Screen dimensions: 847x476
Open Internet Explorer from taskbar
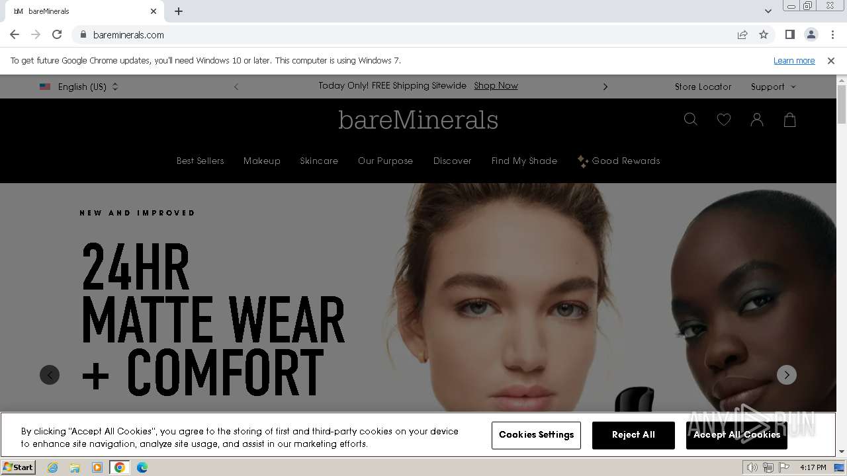pyautogui.click(x=52, y=467)
